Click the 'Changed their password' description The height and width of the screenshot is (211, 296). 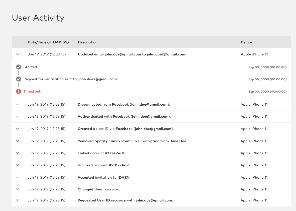[100, 189]
